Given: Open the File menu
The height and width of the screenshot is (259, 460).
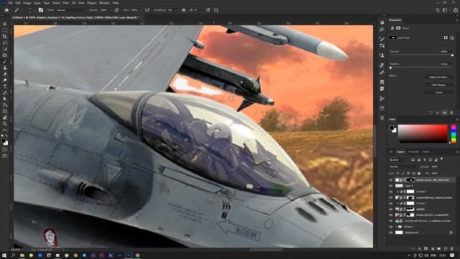Looking at the screenshot, I should pyautogui.click(x=10, y=3).
